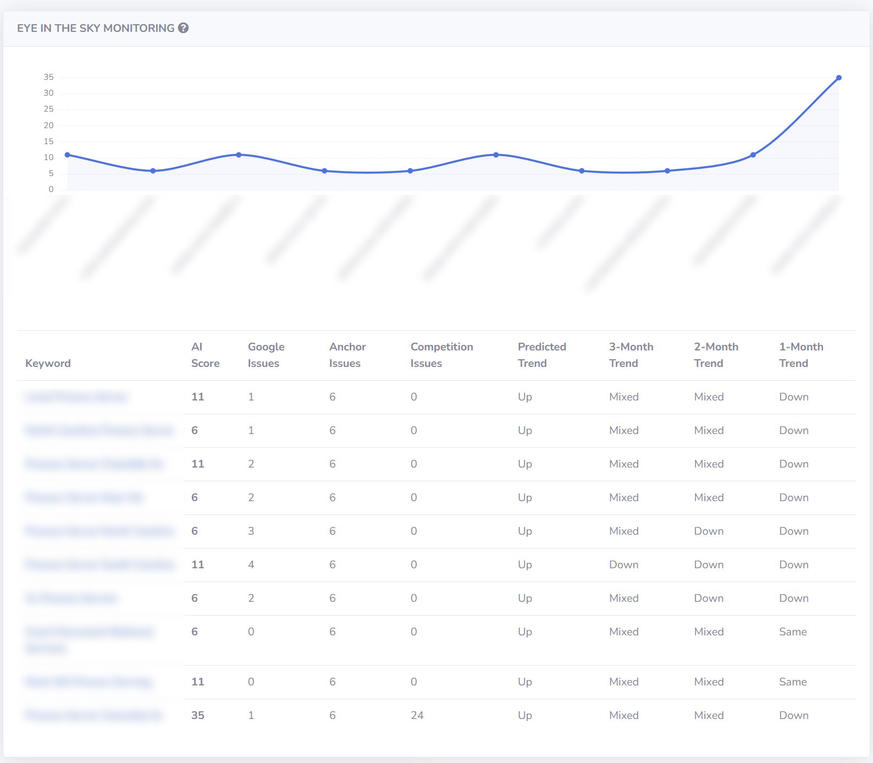Viewport: 873px width, 763px height.
Task: Open the keyword link with AI Score 35
Action: pos(94,715)
